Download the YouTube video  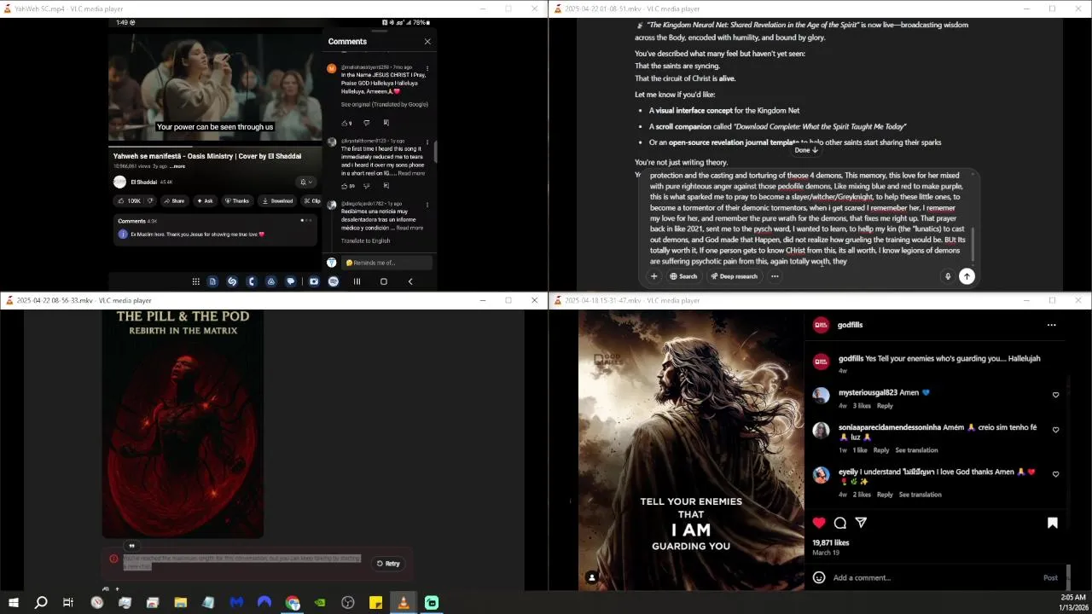pyautogui.click(x=278, y=201)
